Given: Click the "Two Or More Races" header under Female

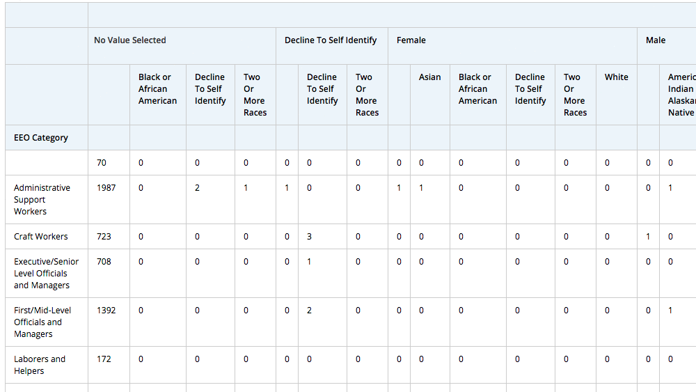Looking at the screenshot, I should 575,95.
